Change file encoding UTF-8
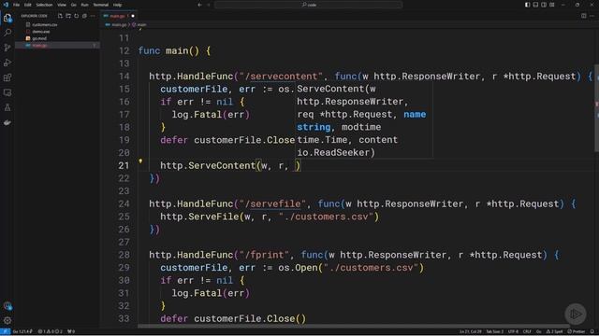Image resolution: width=599 pixels, height=336 pixels. point(513,332)
